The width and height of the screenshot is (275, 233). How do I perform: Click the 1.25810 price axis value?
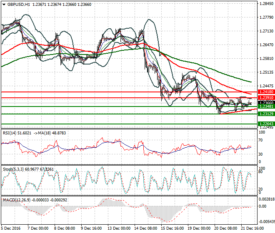pos(266,58)
